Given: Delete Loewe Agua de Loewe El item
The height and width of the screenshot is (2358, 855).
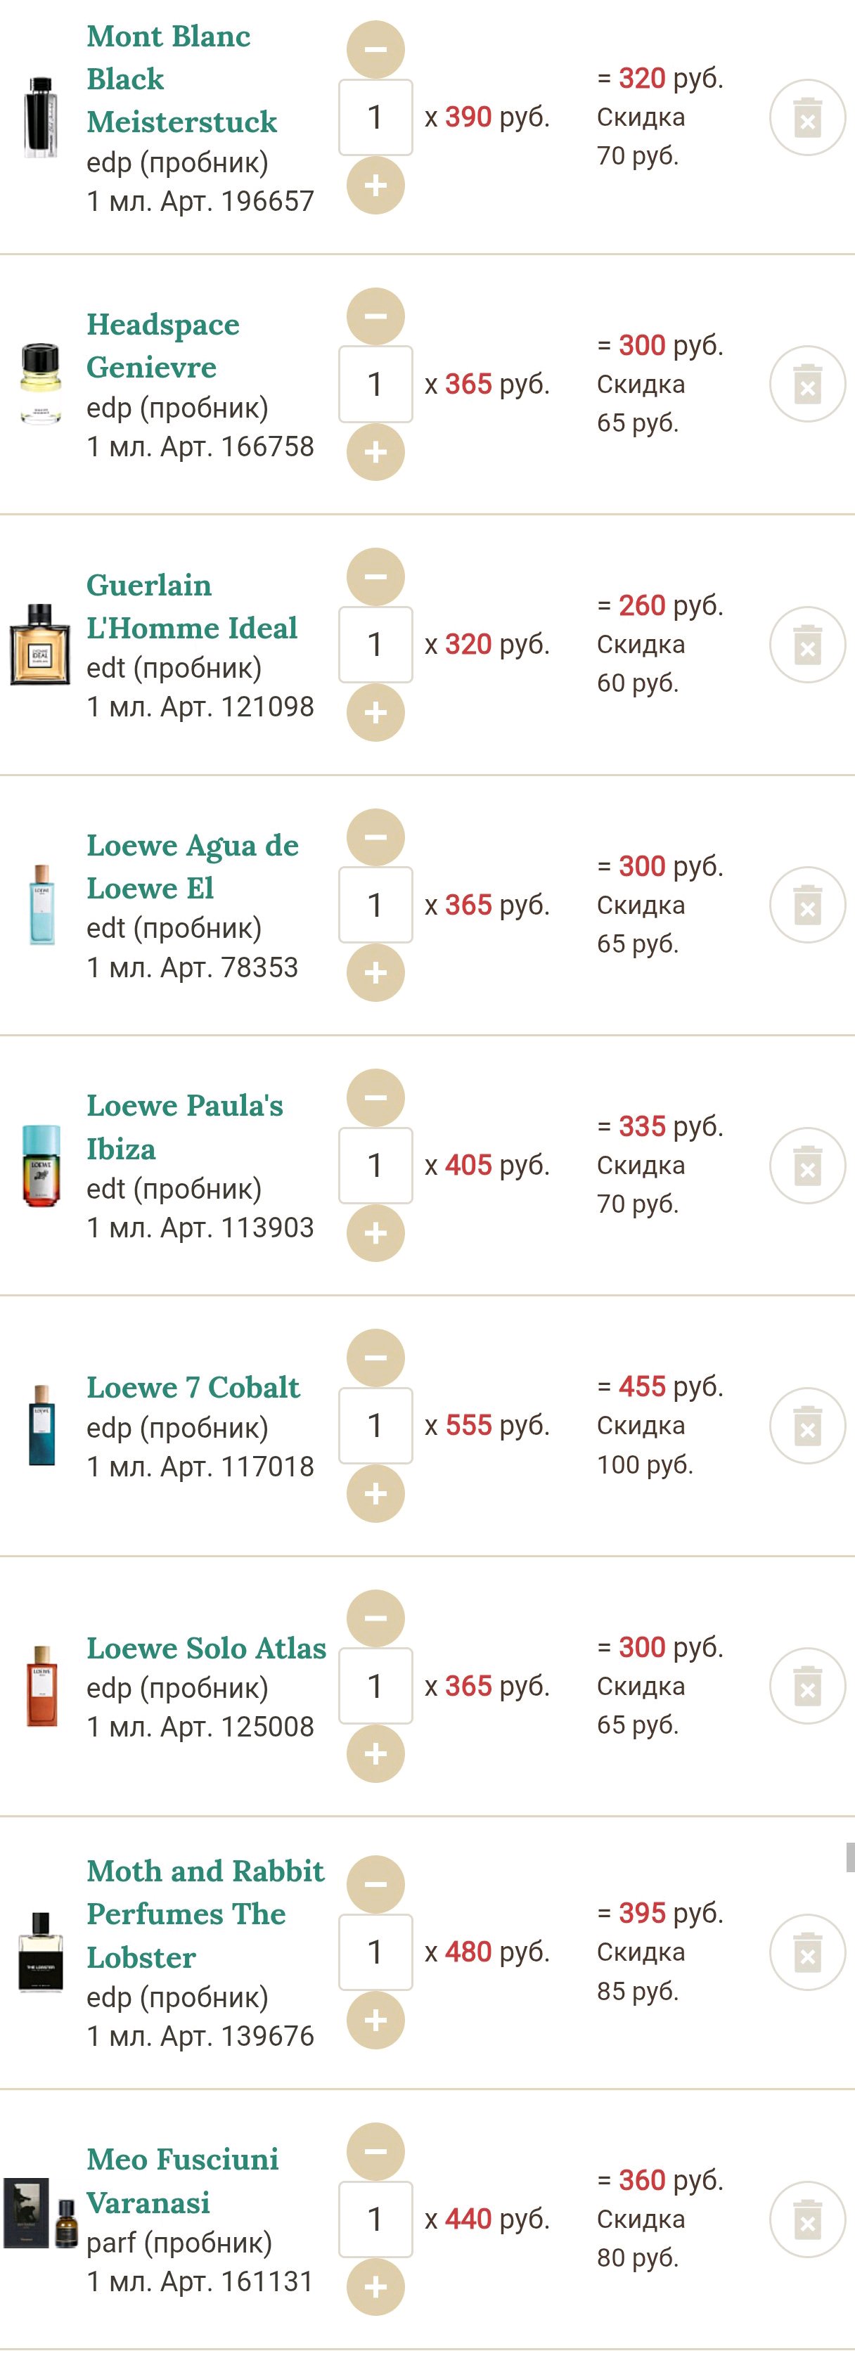Looking at the screenshot, I should (806, 906).
